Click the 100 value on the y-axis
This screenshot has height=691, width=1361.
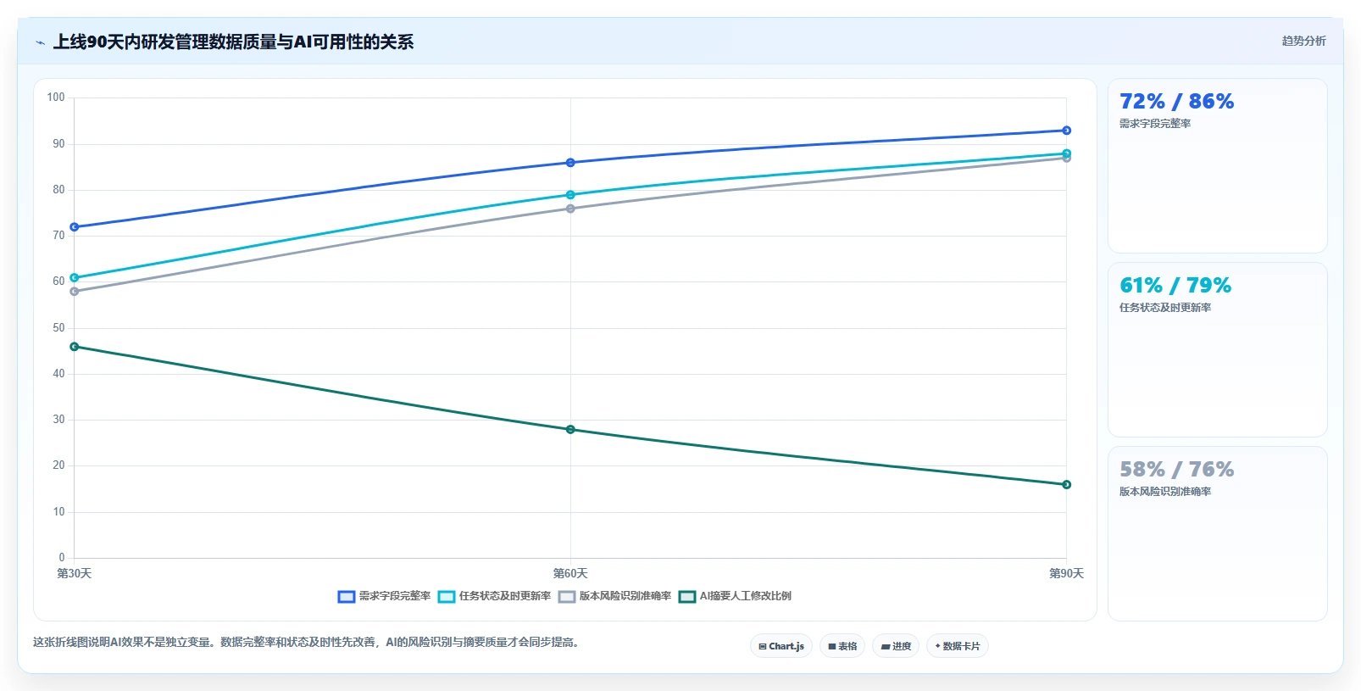(56, 98)
